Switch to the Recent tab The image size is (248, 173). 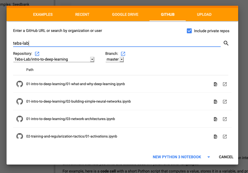(x=82, y=14)
